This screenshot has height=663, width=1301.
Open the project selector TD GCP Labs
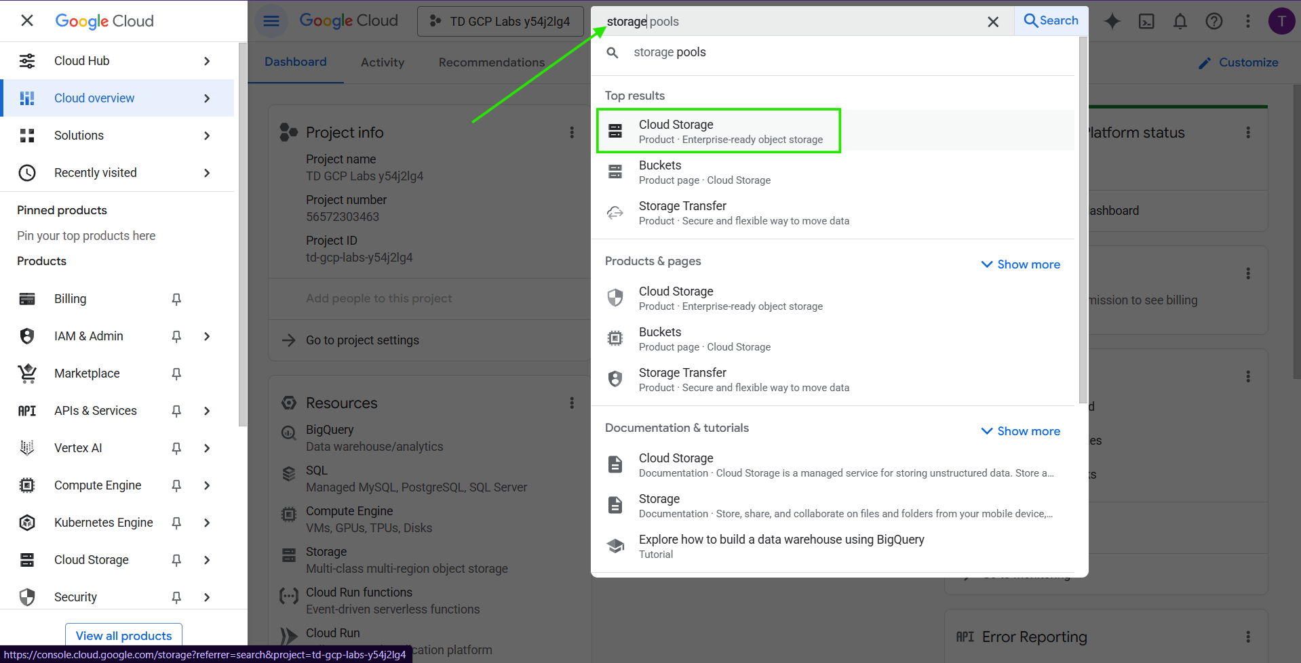coord(501,22)
